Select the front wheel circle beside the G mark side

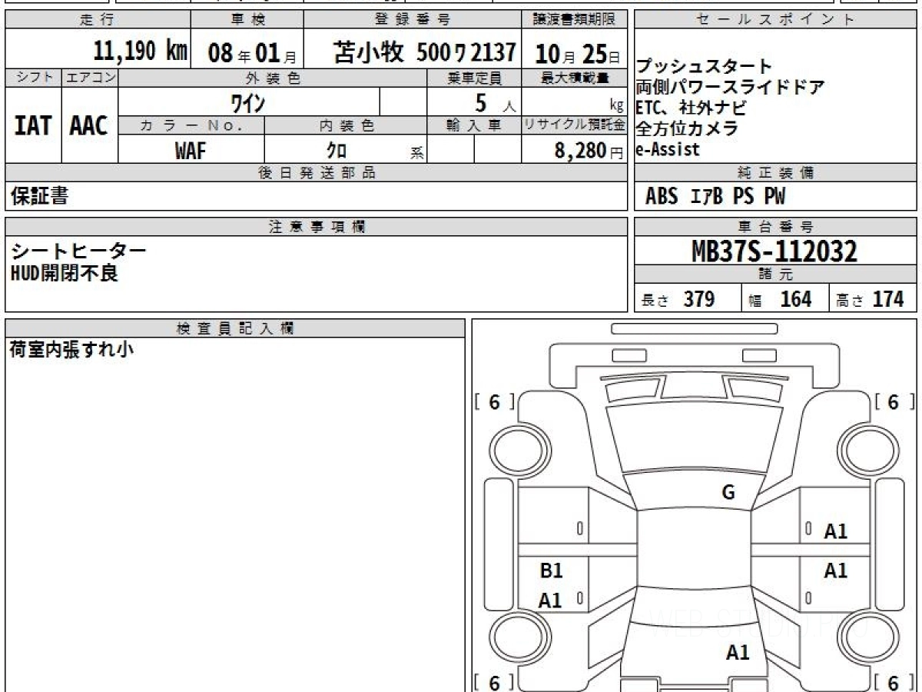click(x=864, y=448)
